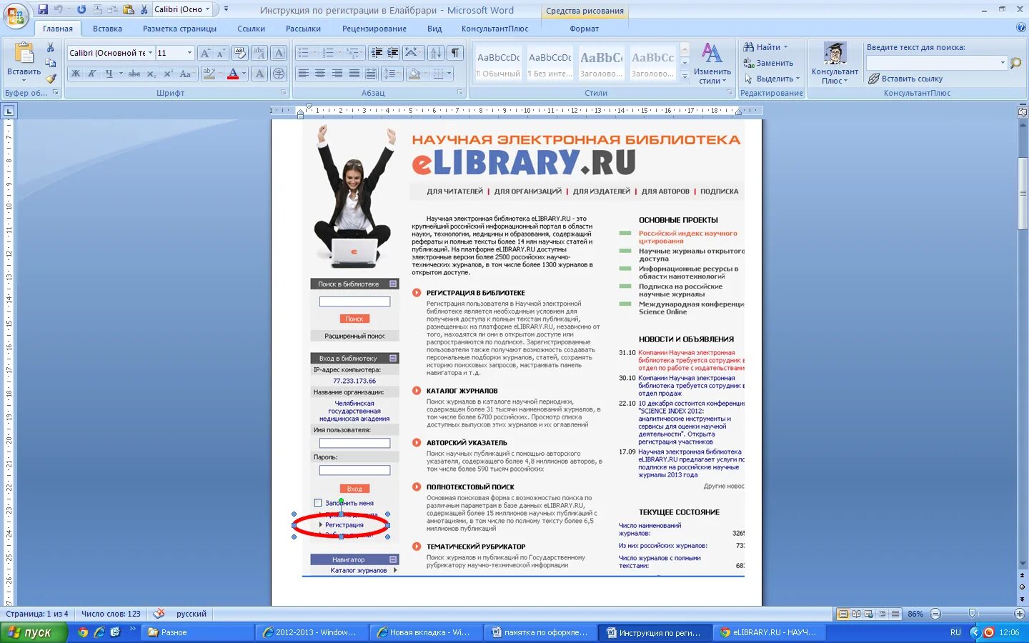Image resolution: width=1029 pixels, height=643 pixels.
Task: Click the Cut scissors icon in clipboard group
Action: pyautogui.click(x=51, y=48)
